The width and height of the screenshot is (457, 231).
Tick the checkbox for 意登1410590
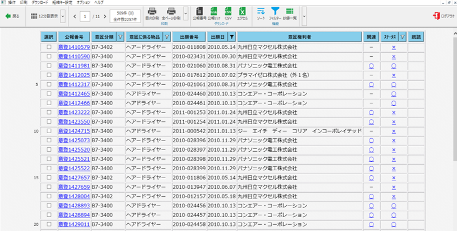click(49, 56)
